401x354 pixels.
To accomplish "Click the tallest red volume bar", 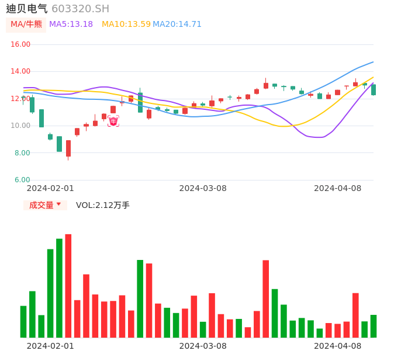I will coord(68,285).
